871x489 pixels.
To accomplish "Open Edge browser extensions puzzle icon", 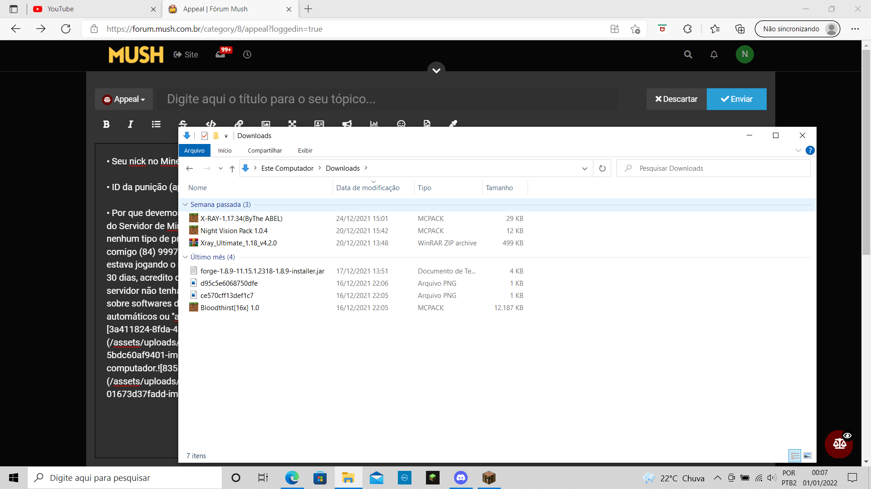I will 688,29.
